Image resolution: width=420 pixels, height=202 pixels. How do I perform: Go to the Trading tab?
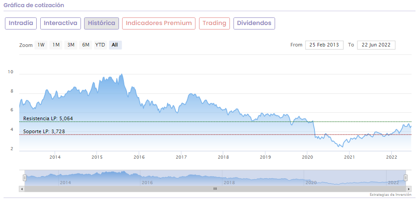(215, 23)
